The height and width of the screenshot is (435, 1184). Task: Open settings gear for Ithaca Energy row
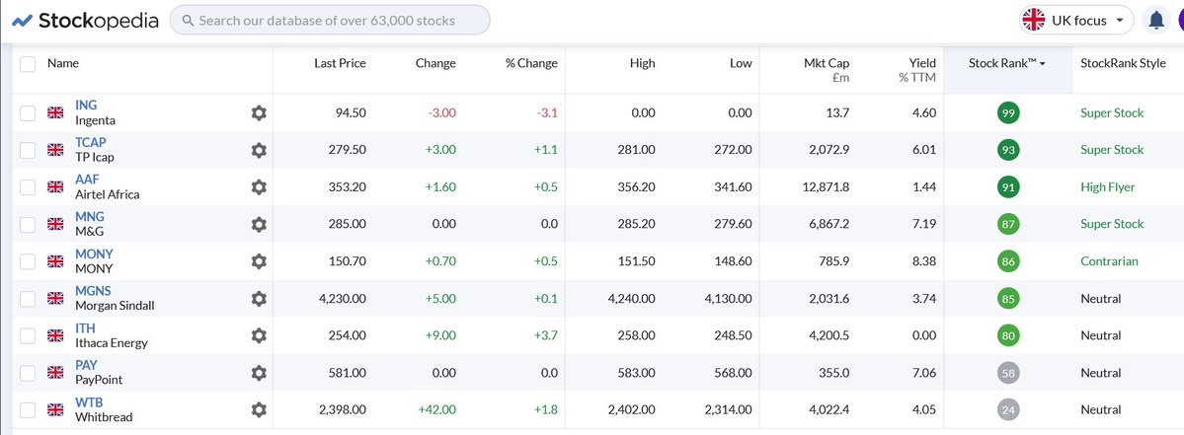click(x=259, y=335)
